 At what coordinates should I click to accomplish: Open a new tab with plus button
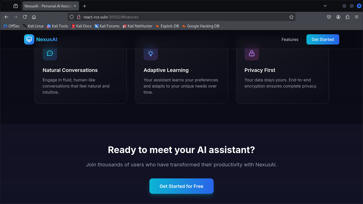pos(85,6)
